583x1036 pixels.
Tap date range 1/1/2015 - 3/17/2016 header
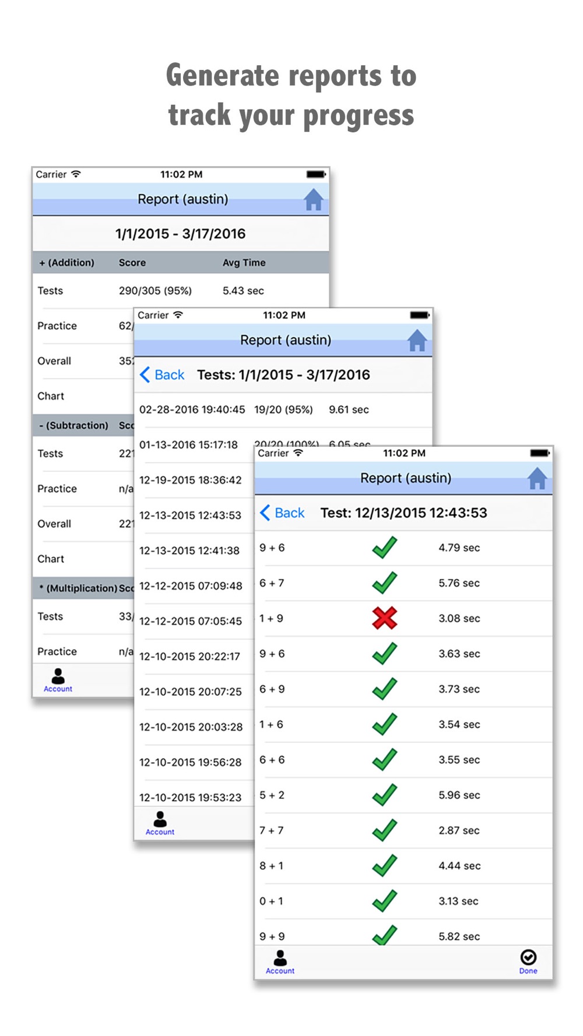[x=181, y=234]
